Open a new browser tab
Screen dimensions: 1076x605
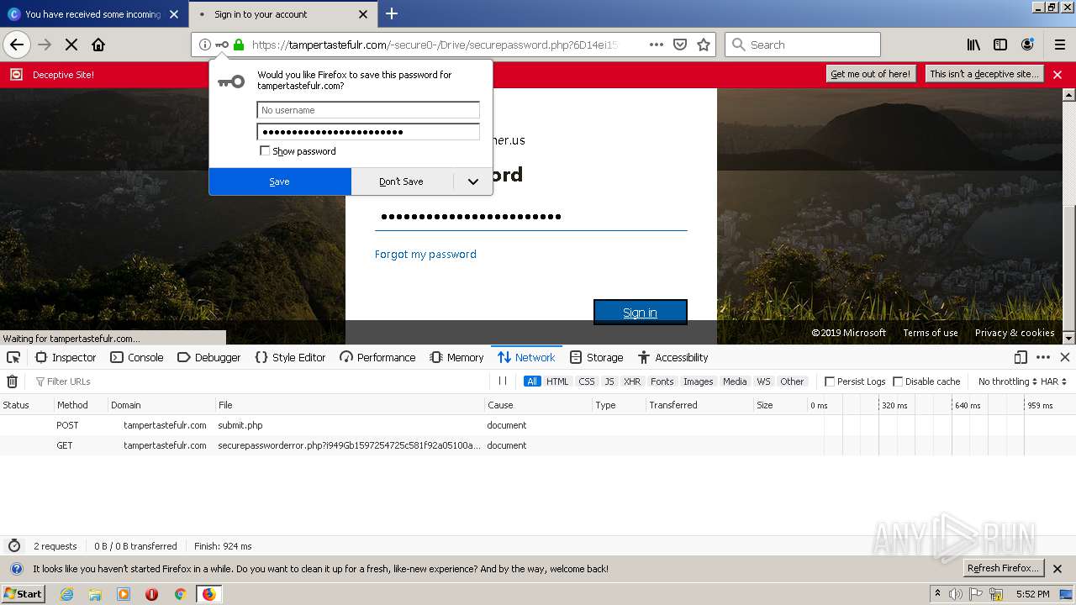(392, 13)
